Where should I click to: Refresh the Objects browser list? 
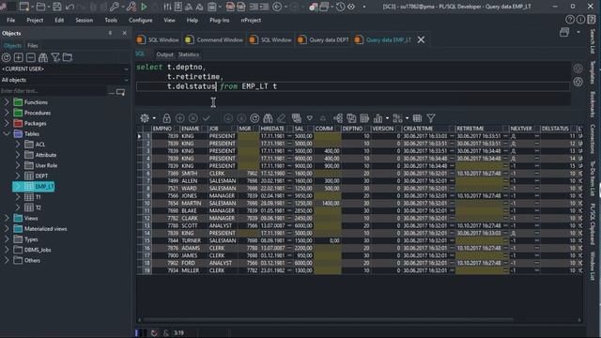click(7, 57)
